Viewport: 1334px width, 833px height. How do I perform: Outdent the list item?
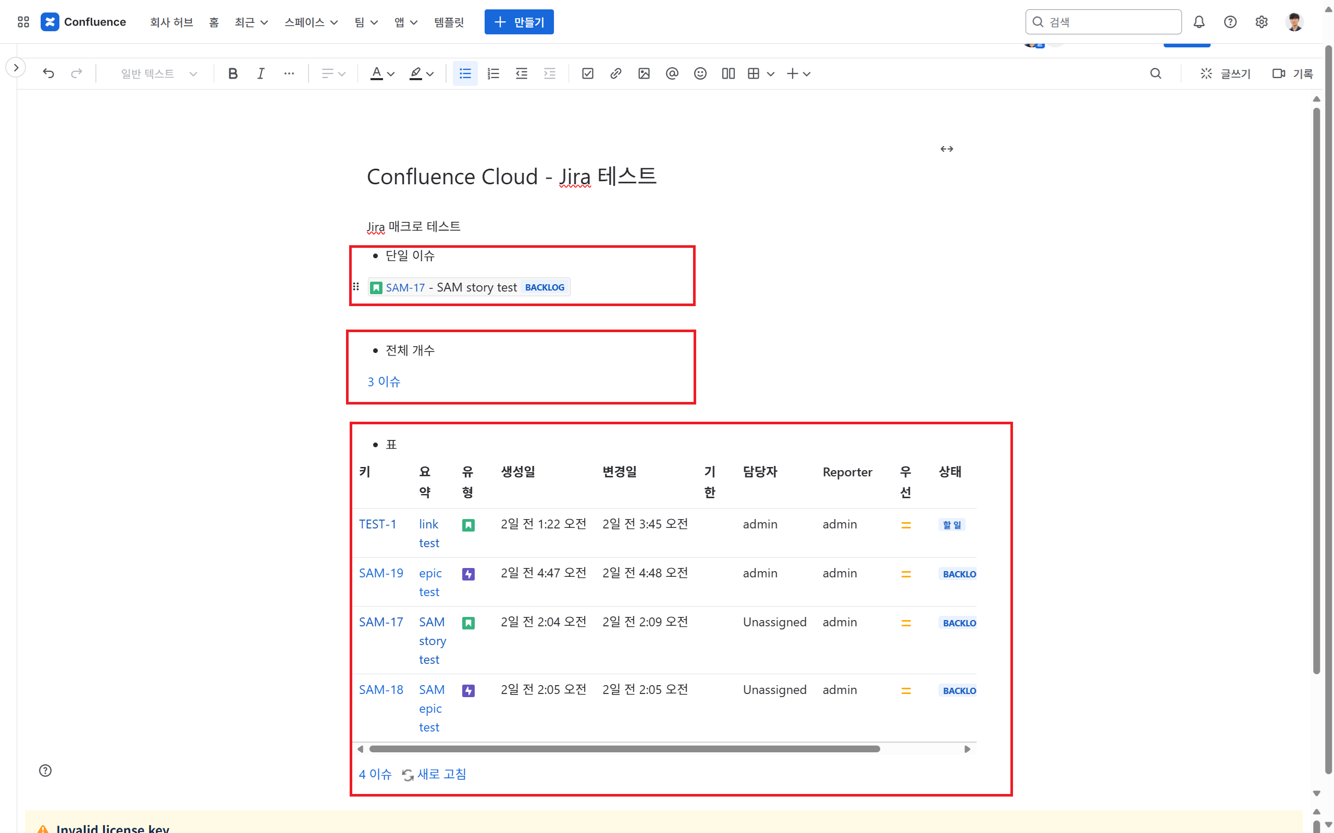pos(522,73)
